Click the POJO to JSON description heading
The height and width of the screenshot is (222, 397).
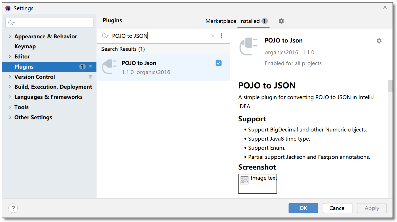coord(267,86)
